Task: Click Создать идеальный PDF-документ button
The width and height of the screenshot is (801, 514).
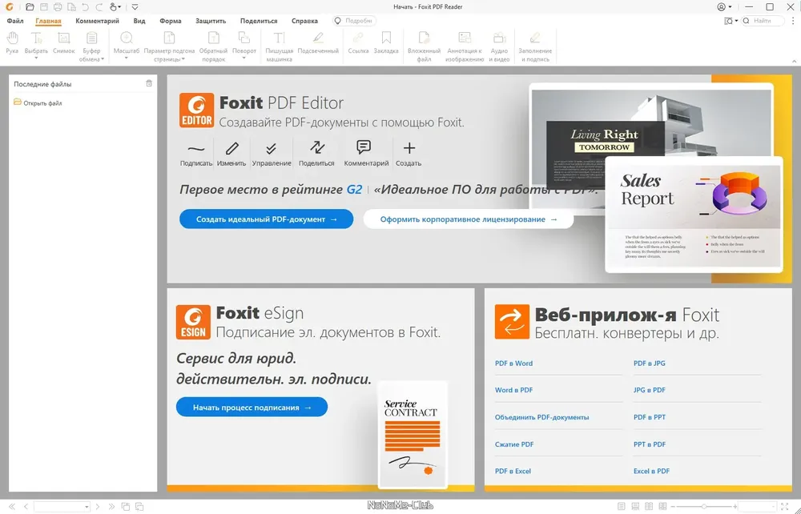Action: tap(266, 219)
